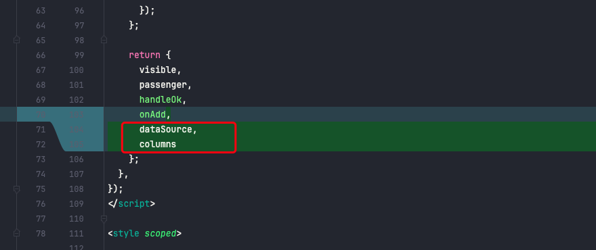Viewport: 596px width, 250px height.
Task: Toggle the fold marker next to right line 98
Action: pos(104,40)
